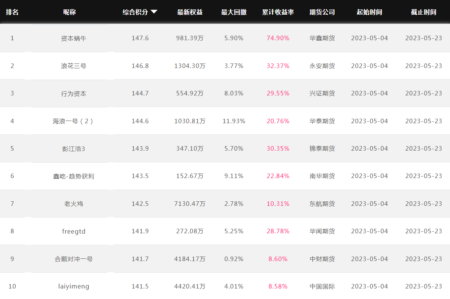Select start date in freegtd row
The width and height of the screenshot is (450, 299).
click(x=369, y=231)
